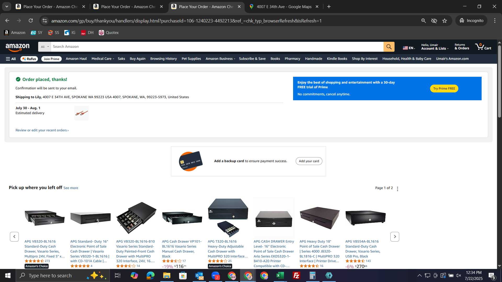Open the Quotex bookmark
This screenshot has height=282, width=502.
(x=109, y=33)
